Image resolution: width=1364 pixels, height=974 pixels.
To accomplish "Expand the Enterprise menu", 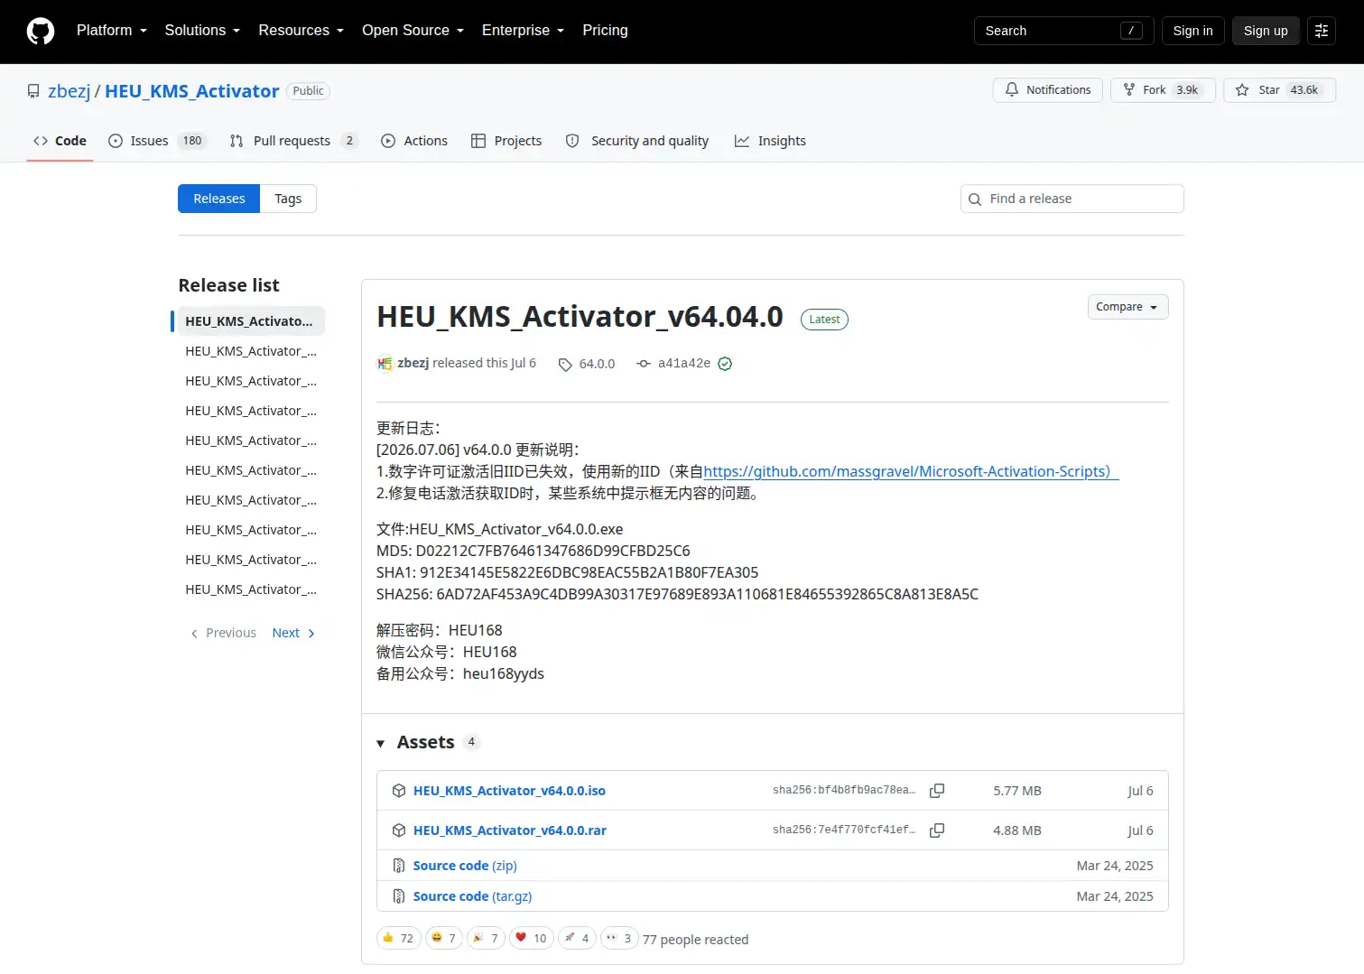I will click(x=523, y=31).
